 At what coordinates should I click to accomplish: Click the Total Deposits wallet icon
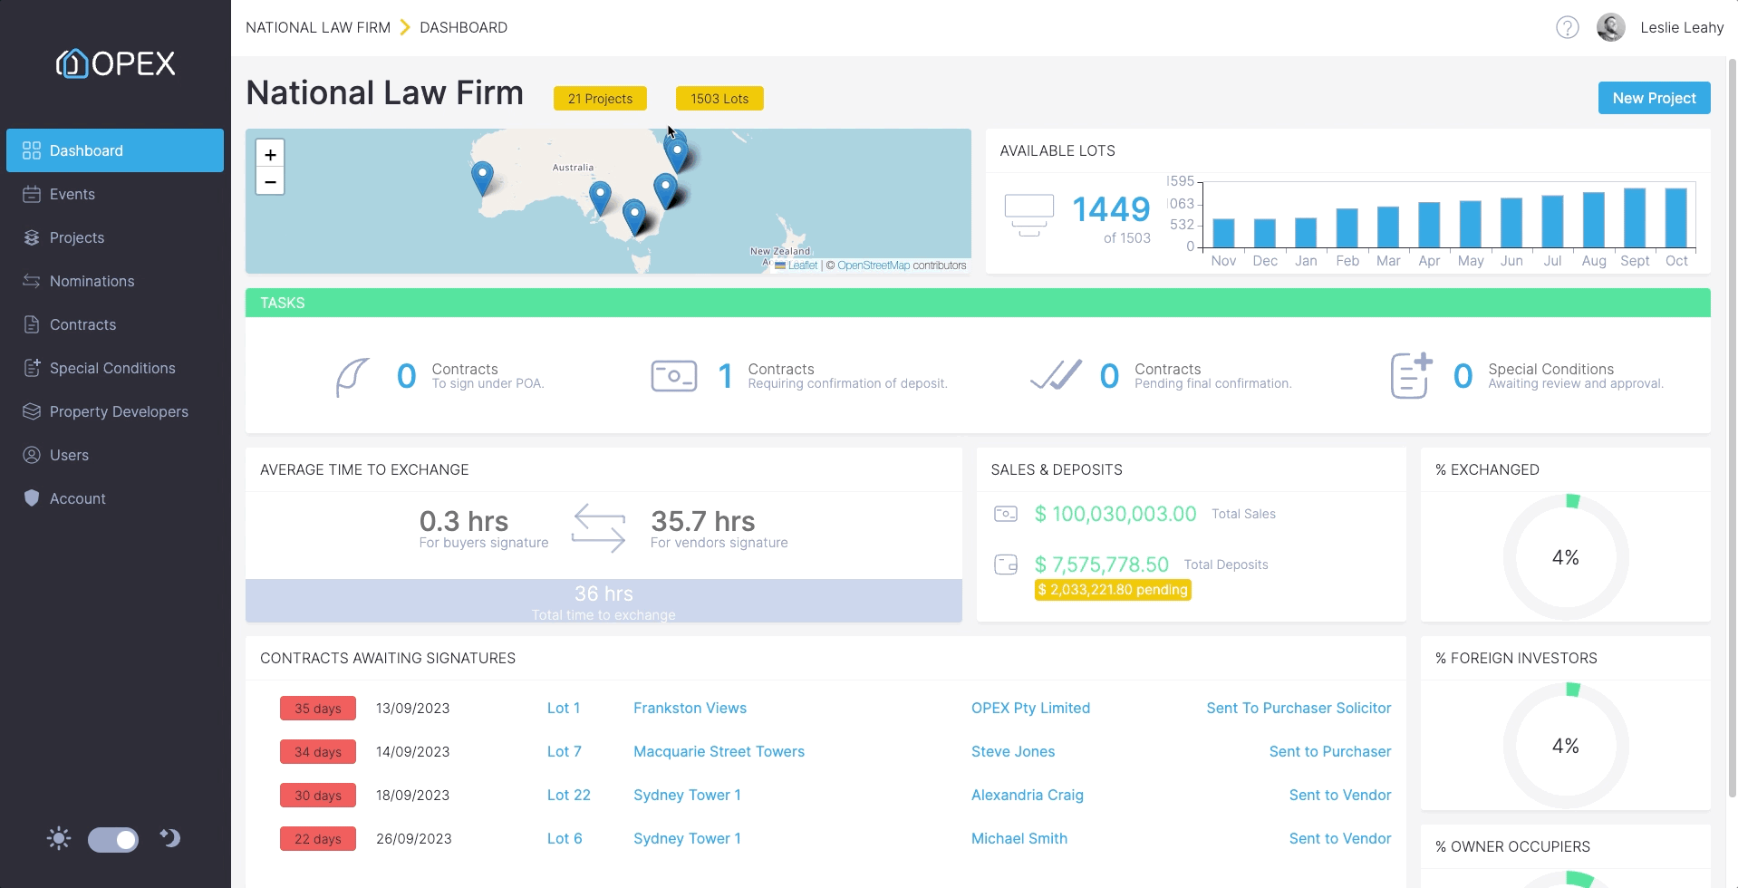[1006, 565]
